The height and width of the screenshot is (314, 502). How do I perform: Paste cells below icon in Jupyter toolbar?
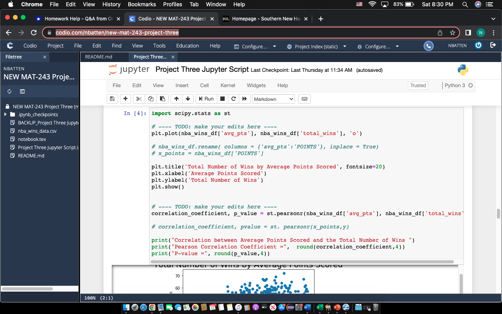[163, 99]
